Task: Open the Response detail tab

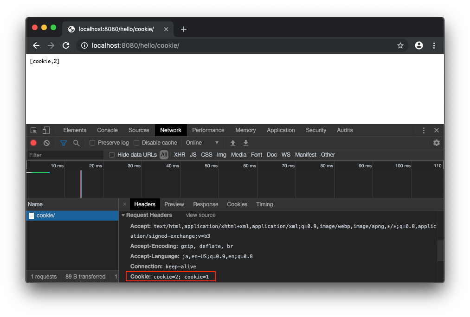Action: (206, 204)
